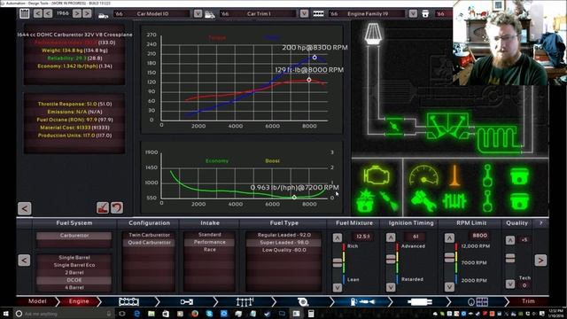567x319 pixels.
Task: Open the turbo aspiration tab
Action: click(x=303, y=301)
